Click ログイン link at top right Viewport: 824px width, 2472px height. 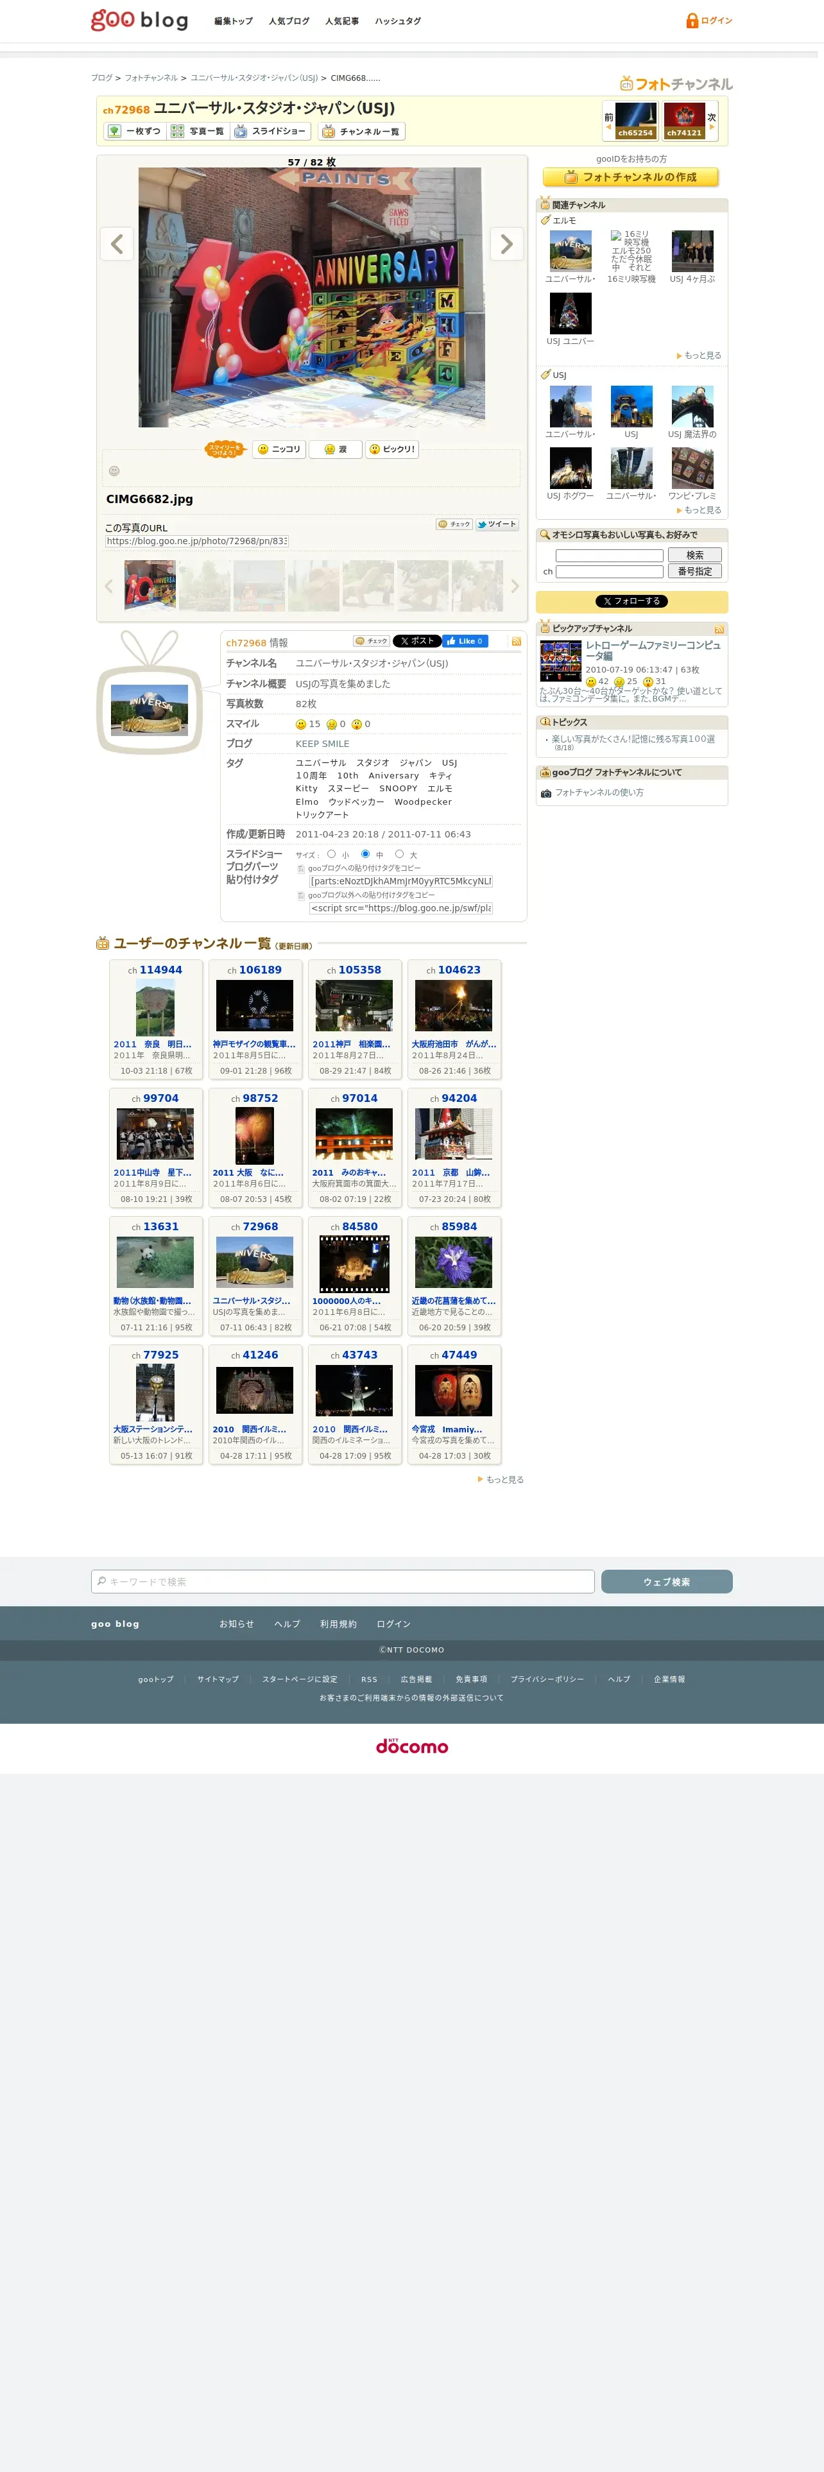coord(716,20)
